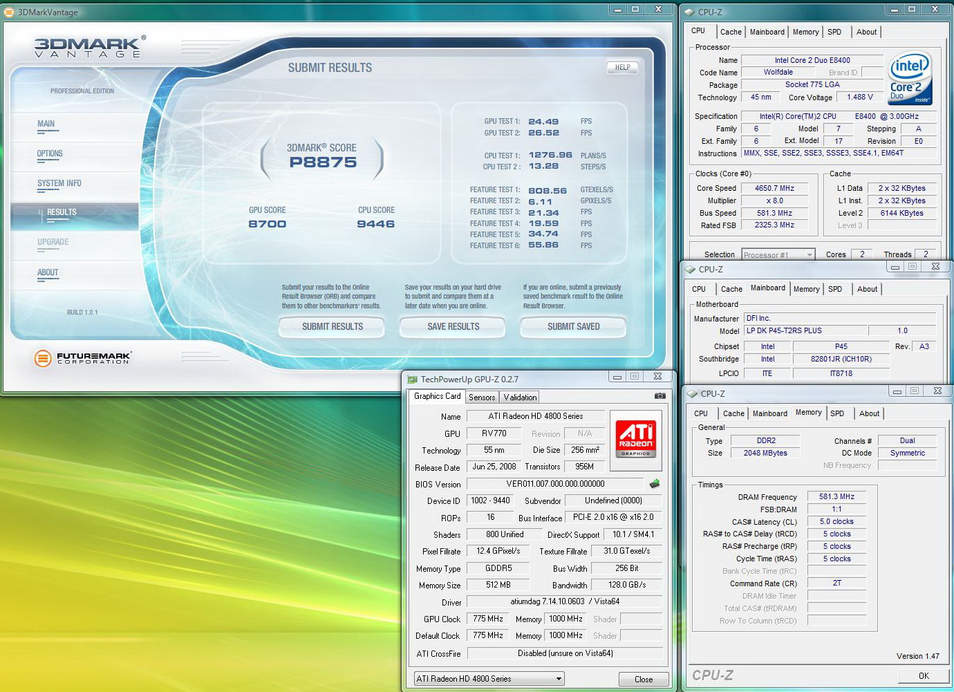This screenshot has height=692, width=954.
Task: Click the 3DMark Vantage logo in header
Action: (x=88, y=47)
